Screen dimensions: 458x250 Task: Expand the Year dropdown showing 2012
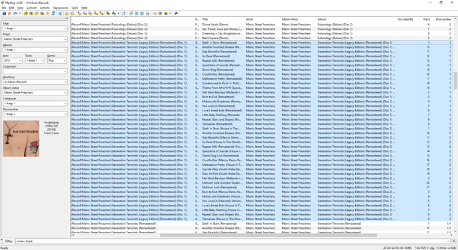21,60
